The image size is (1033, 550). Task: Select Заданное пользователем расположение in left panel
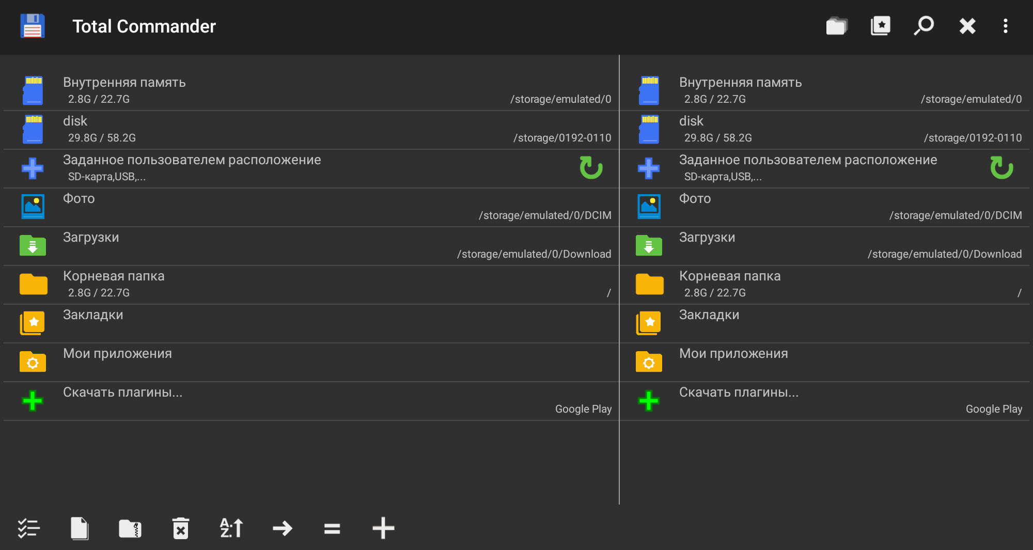[x=192, y=160]
